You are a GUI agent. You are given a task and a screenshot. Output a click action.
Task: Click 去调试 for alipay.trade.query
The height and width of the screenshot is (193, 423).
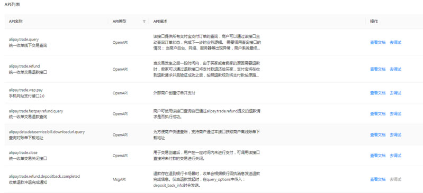click(x=395, y=42)
